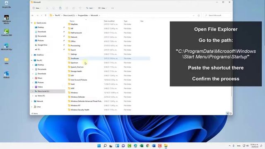
Task: Select the User Account Pictures folder
Action: pyautogui.click(x=79, y=80)
